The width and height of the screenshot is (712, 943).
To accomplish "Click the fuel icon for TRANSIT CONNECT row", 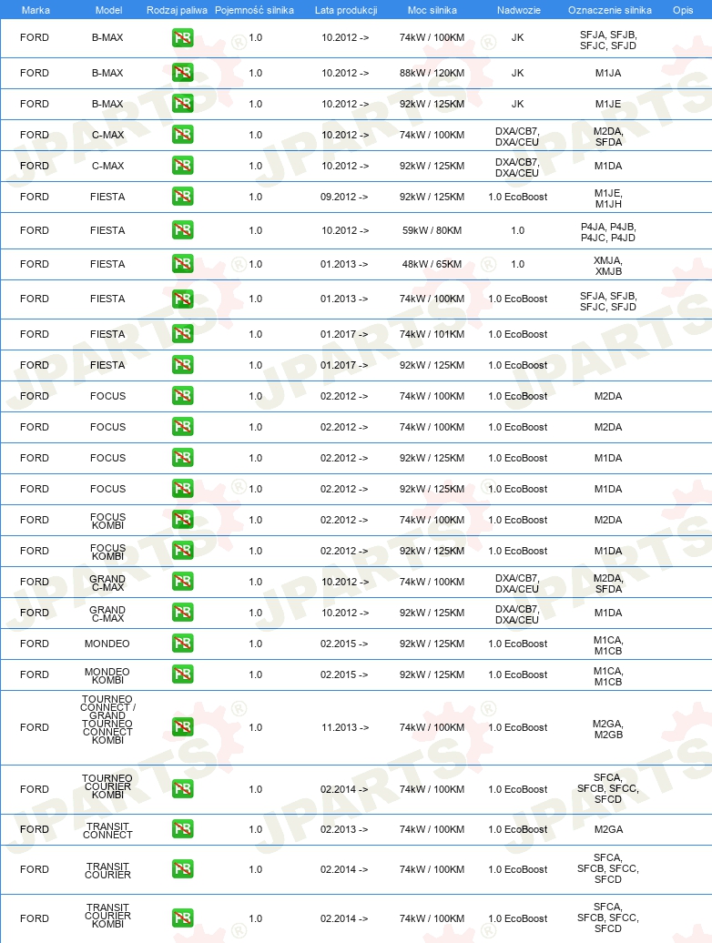I will (183, 829).
